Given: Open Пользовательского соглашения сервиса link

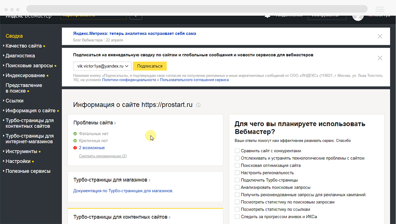Looking at the screenshot, I should (x=195, y=80).
